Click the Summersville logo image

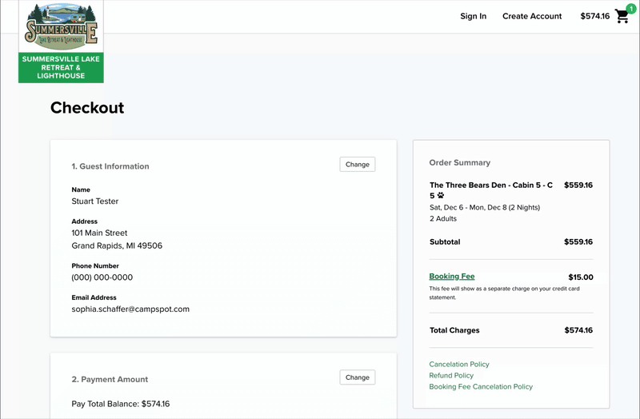(x=61, y=26)
